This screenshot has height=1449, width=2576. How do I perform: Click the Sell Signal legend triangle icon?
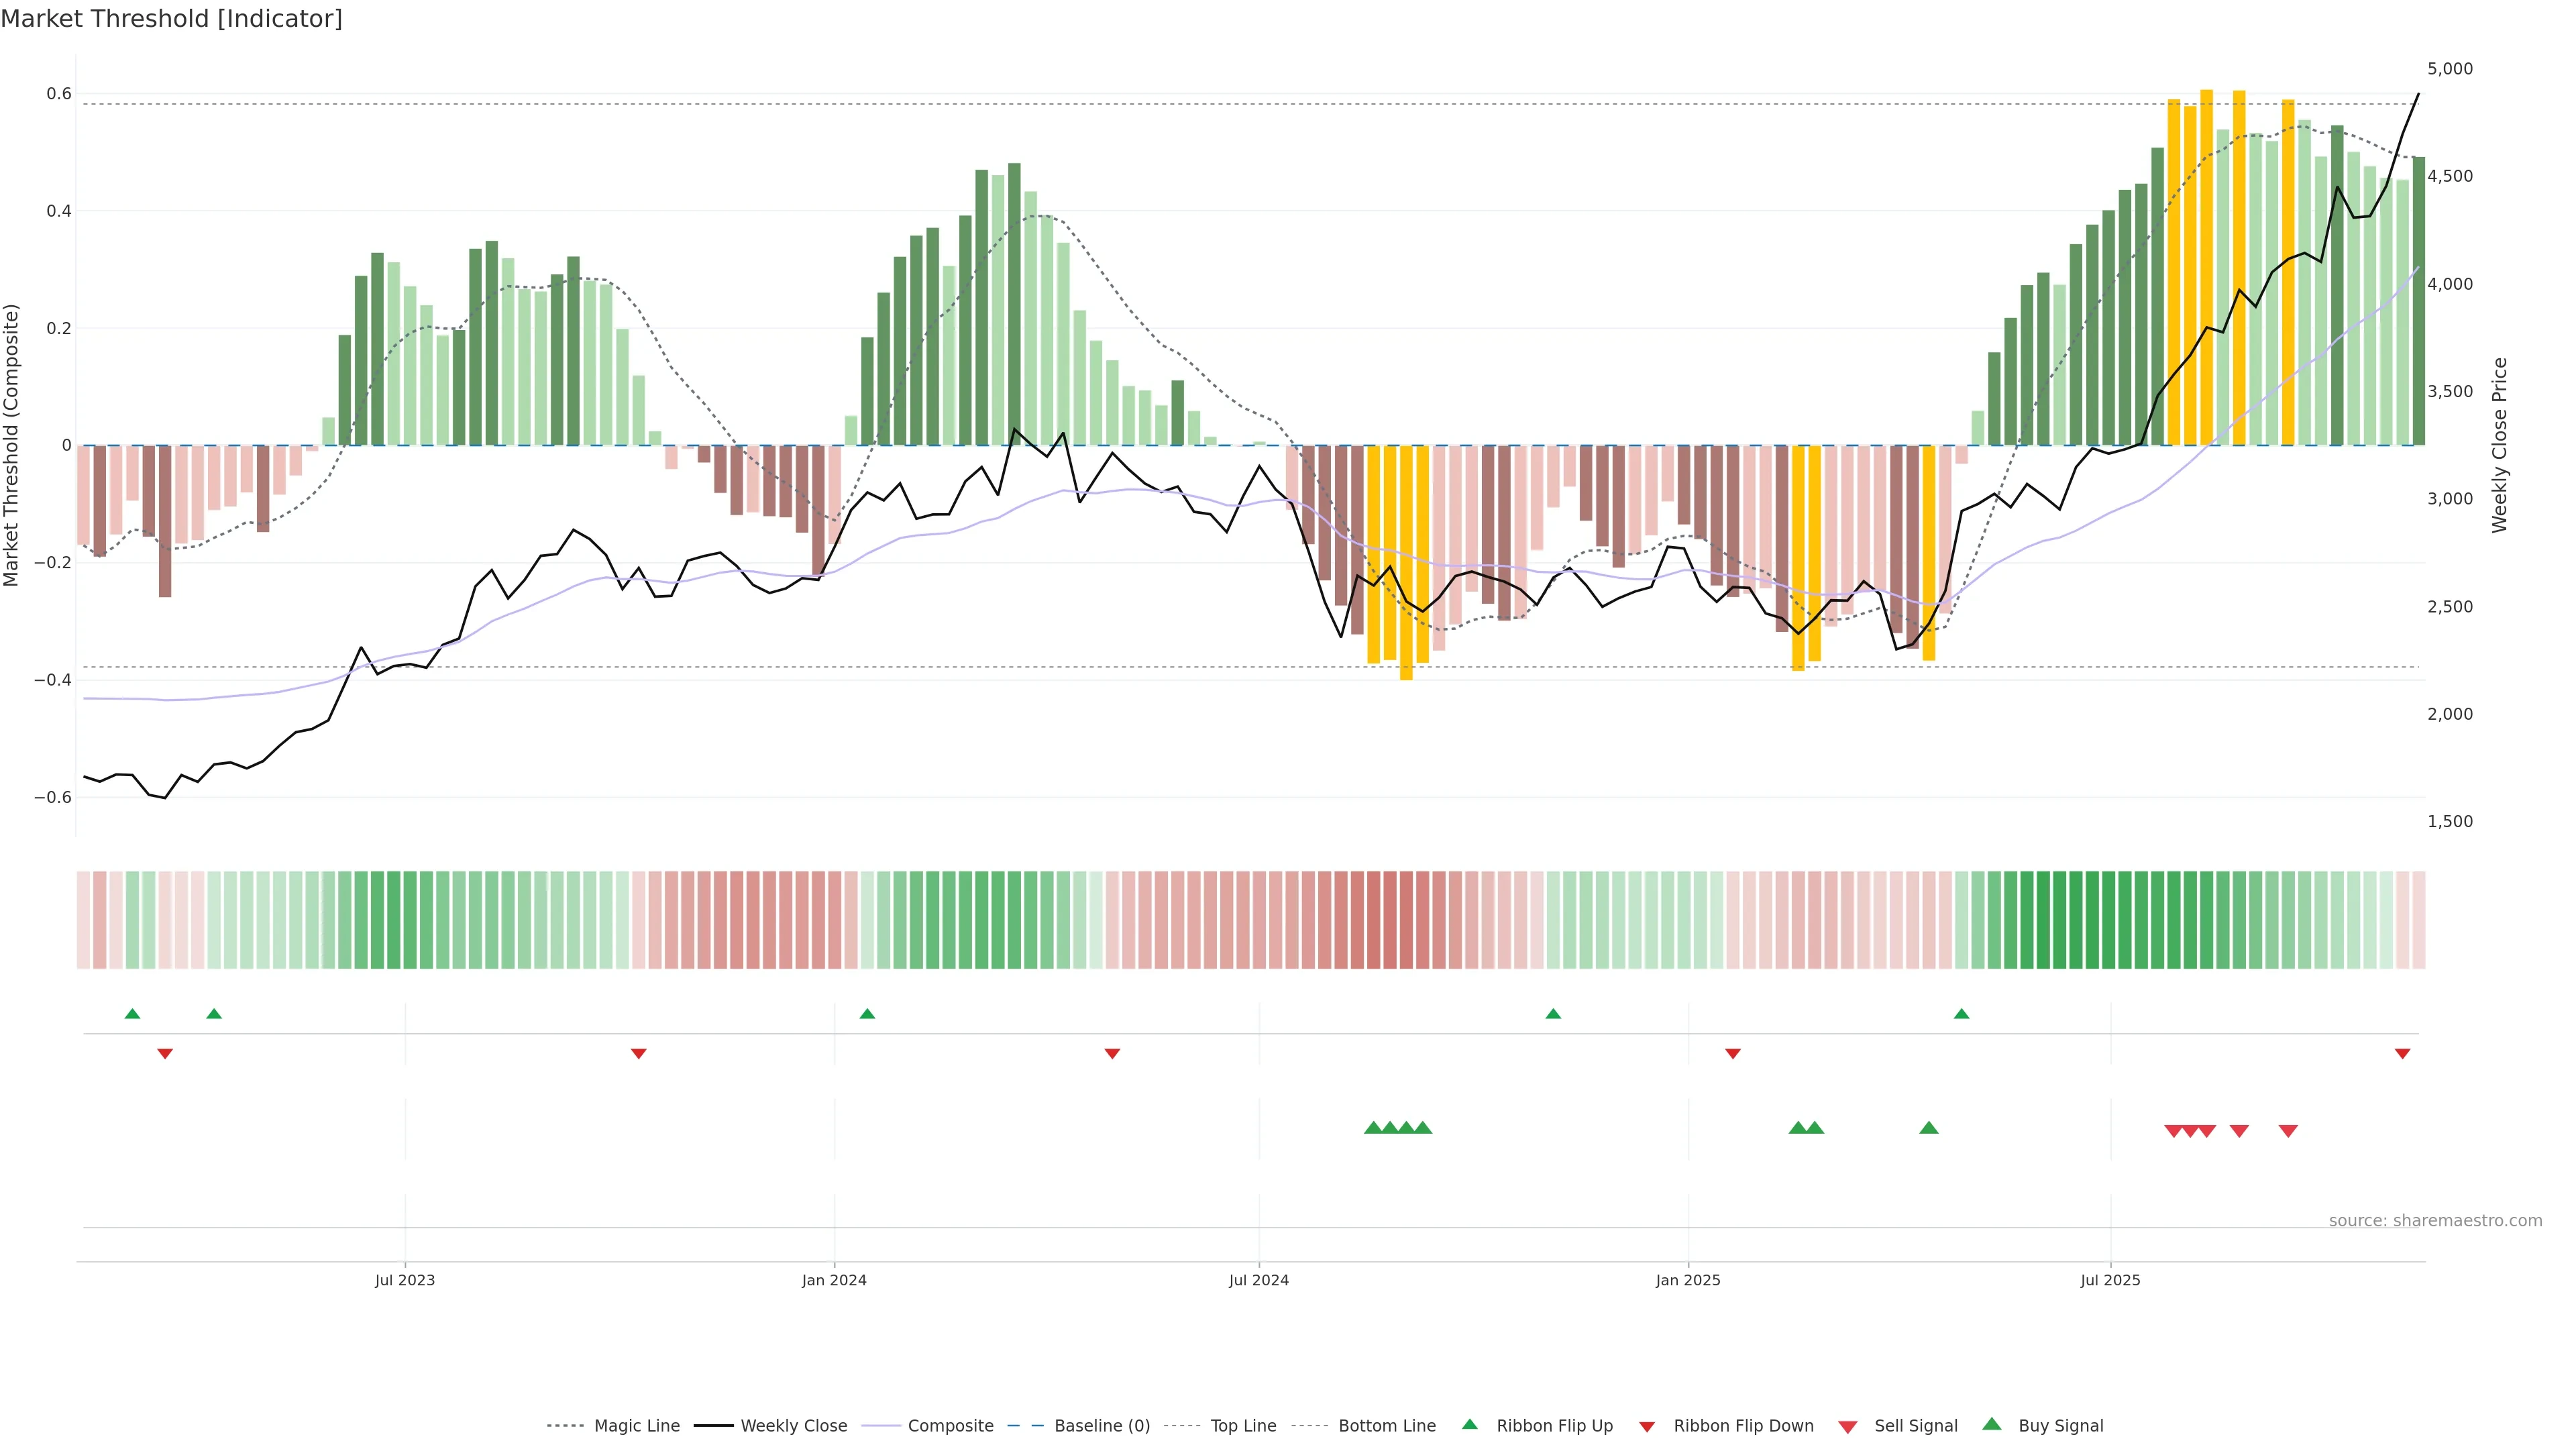(1848, 1427)
